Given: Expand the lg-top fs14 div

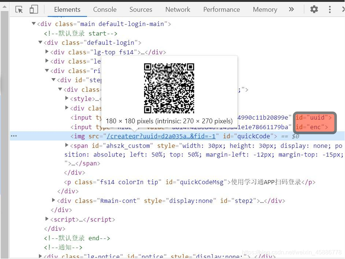Looking at the screenshot, I should pos(47,51).
